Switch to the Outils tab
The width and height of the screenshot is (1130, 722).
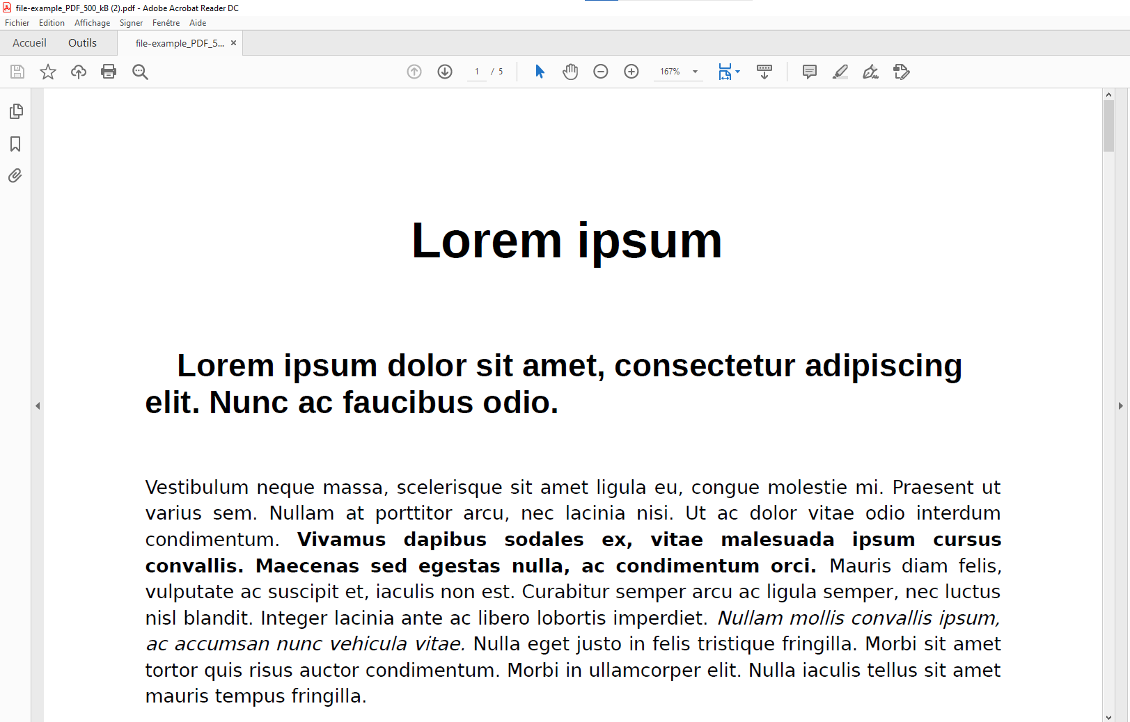82,43
